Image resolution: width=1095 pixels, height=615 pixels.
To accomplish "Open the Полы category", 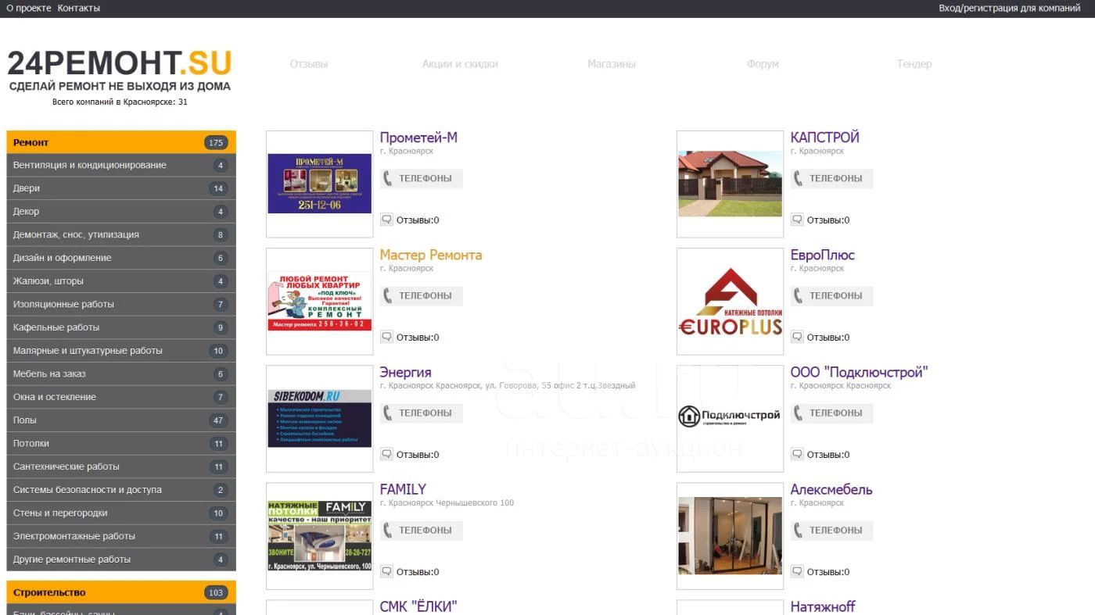I will click(x=121, y=420).
